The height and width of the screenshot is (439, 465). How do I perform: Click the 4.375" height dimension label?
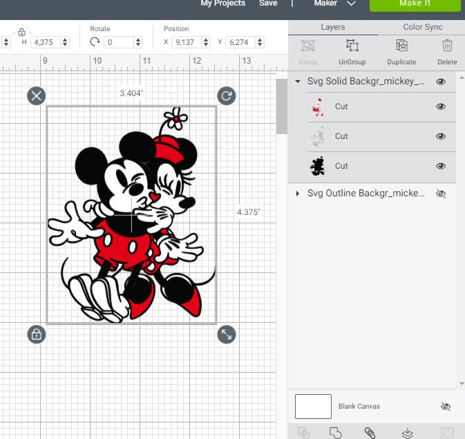248,212
